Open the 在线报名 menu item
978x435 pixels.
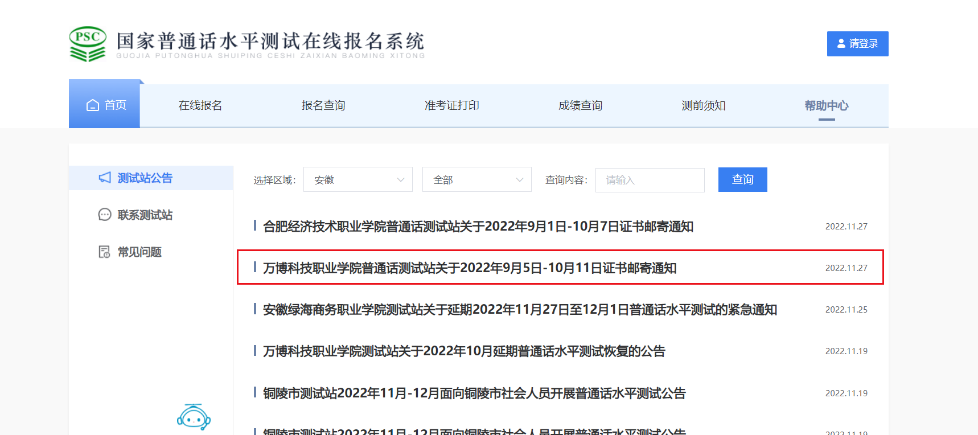200,105
